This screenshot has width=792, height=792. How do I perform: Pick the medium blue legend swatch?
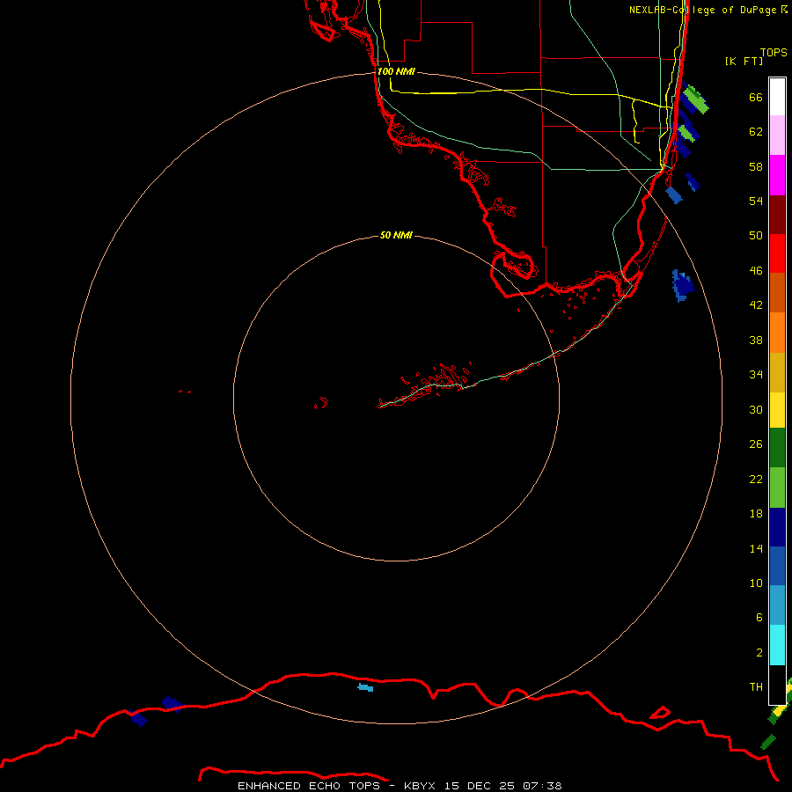pos(777,566)
